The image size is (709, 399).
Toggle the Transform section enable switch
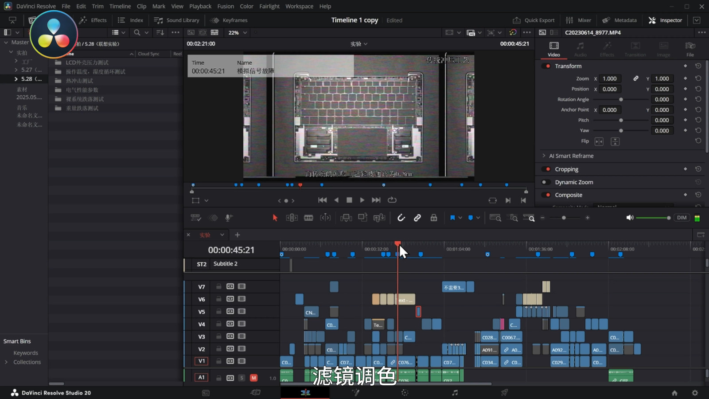pos(546,66)
